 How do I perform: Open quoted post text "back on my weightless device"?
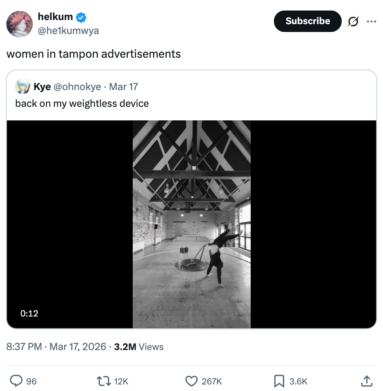[x=82, y=103]
